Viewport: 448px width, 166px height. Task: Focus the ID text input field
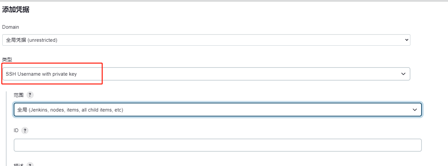click(217, 145)
